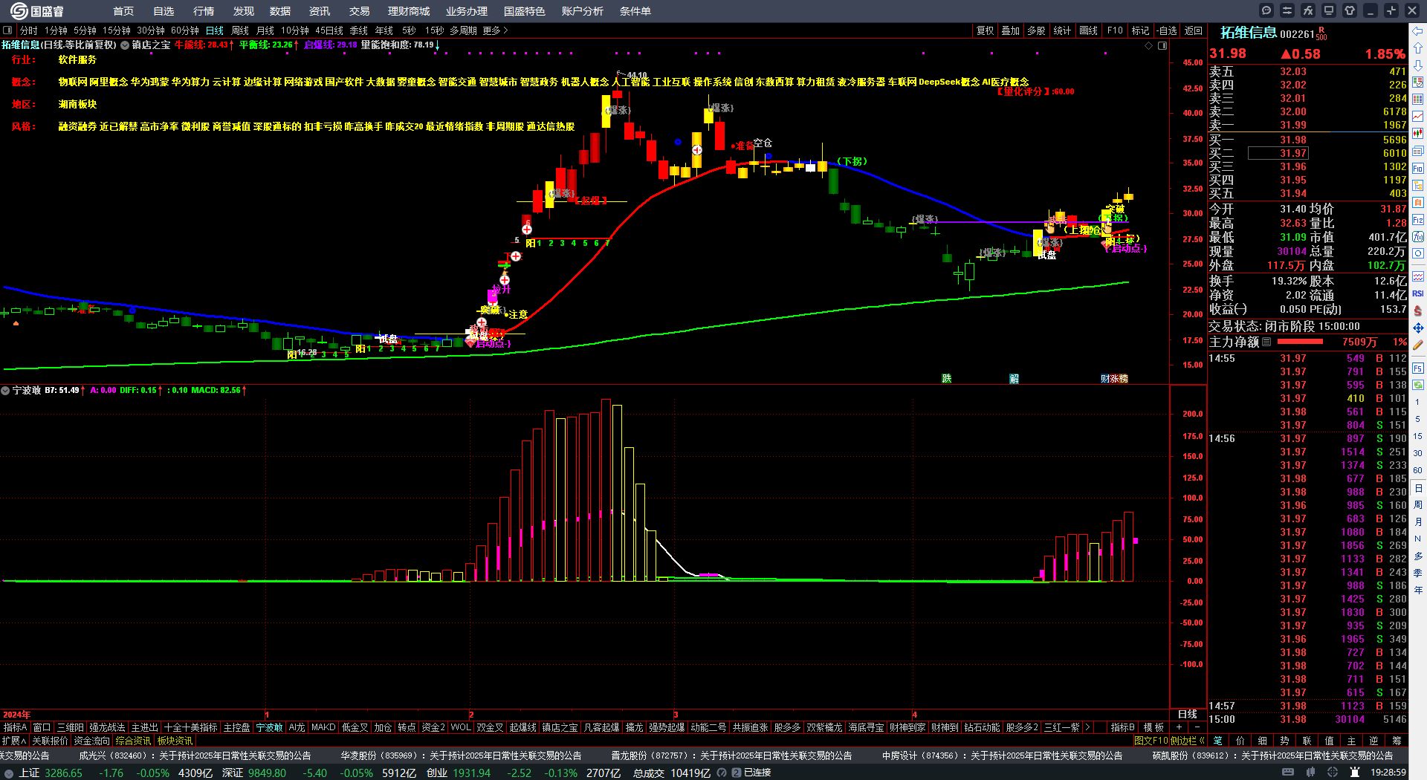Open the f(x) formula sidebar icon
This screenshot has height=780, width=1427.
pos(1418,237)
